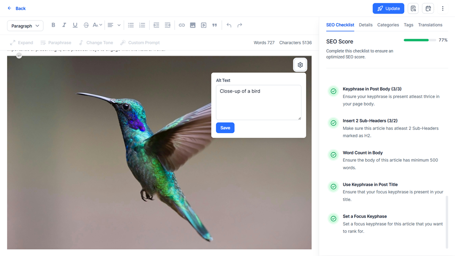455x256 pixels.
Task: Switch to the SEO Checklist tab
Action: click(x=340, y=25)
